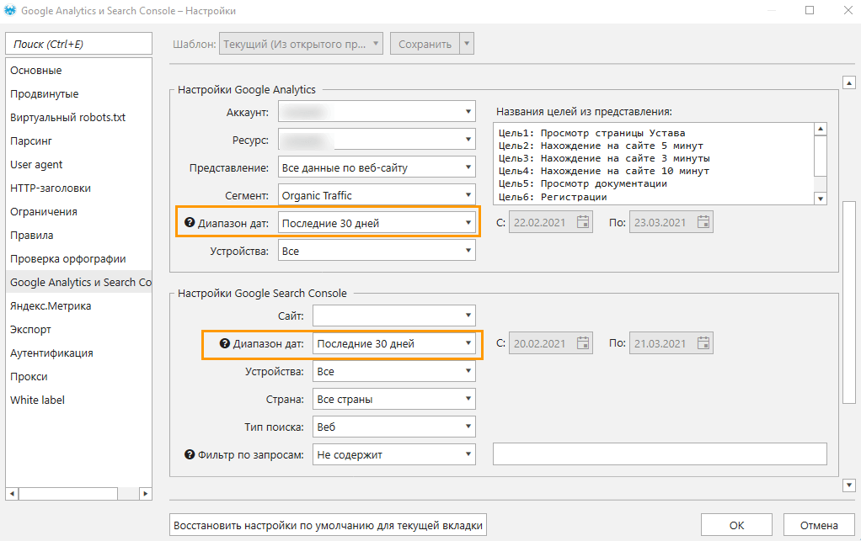861x541 pixels.
Task: Open calendar for Analytics end date 23.03.2021
Action: 703,222
